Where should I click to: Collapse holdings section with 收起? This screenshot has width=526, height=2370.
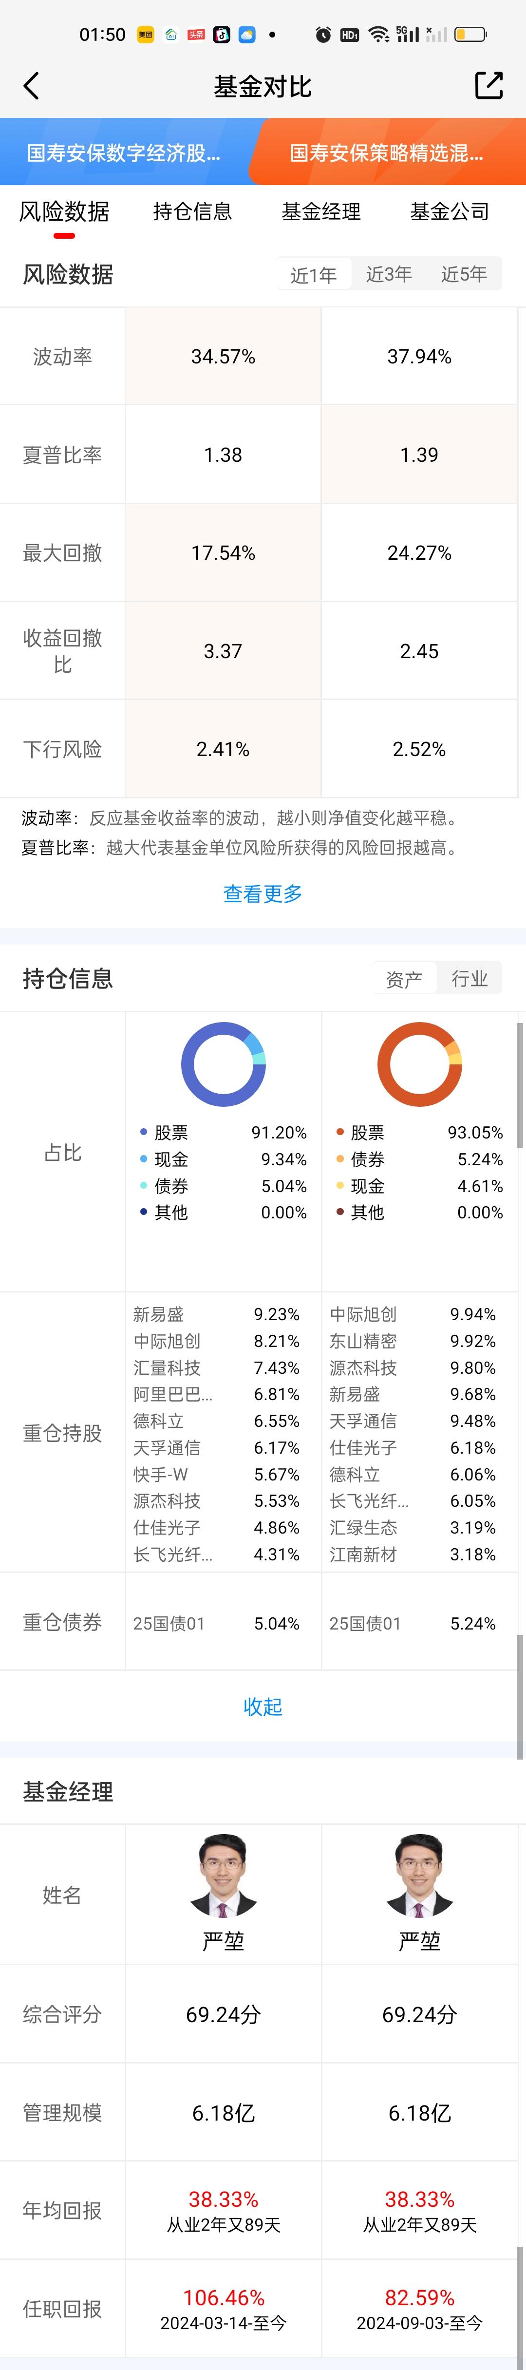click(263, 1706)
